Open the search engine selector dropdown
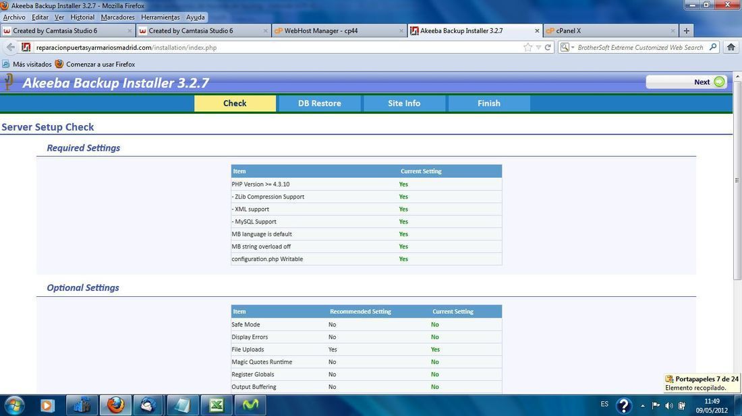This screenshot has width=742, height=416. pos(567,47)
